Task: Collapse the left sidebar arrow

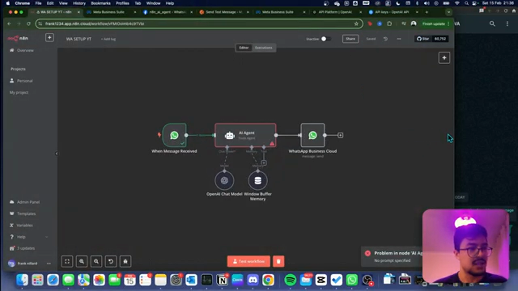Action: 56,154
